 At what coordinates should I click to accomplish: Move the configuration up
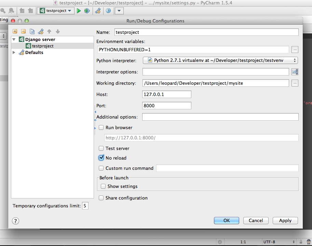[49, 31]
